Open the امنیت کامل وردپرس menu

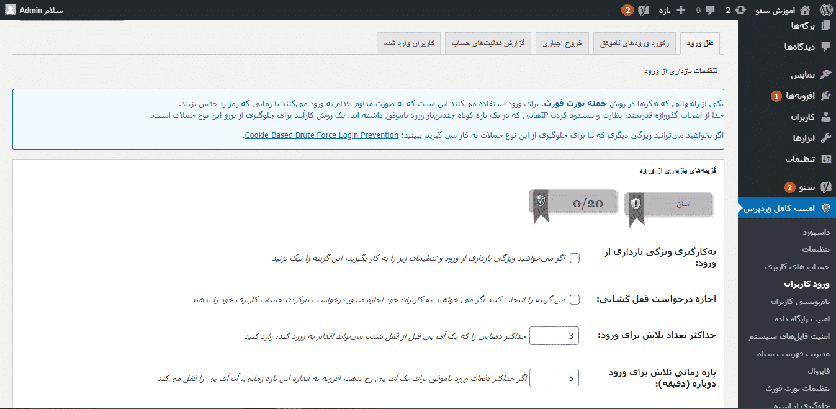pos(787,208)
